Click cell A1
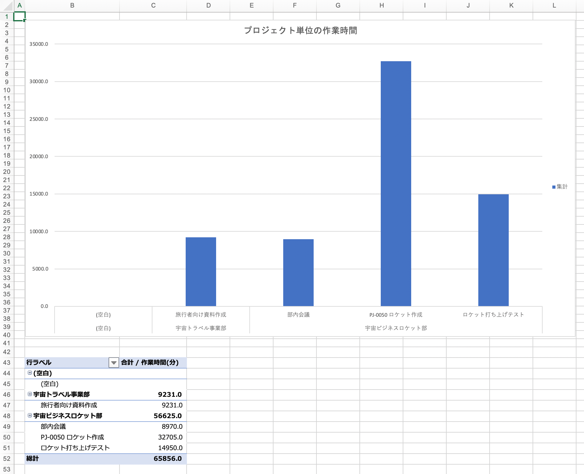Image resolution: width=584 pixels, height=474 pixels. tap(19, 16)
